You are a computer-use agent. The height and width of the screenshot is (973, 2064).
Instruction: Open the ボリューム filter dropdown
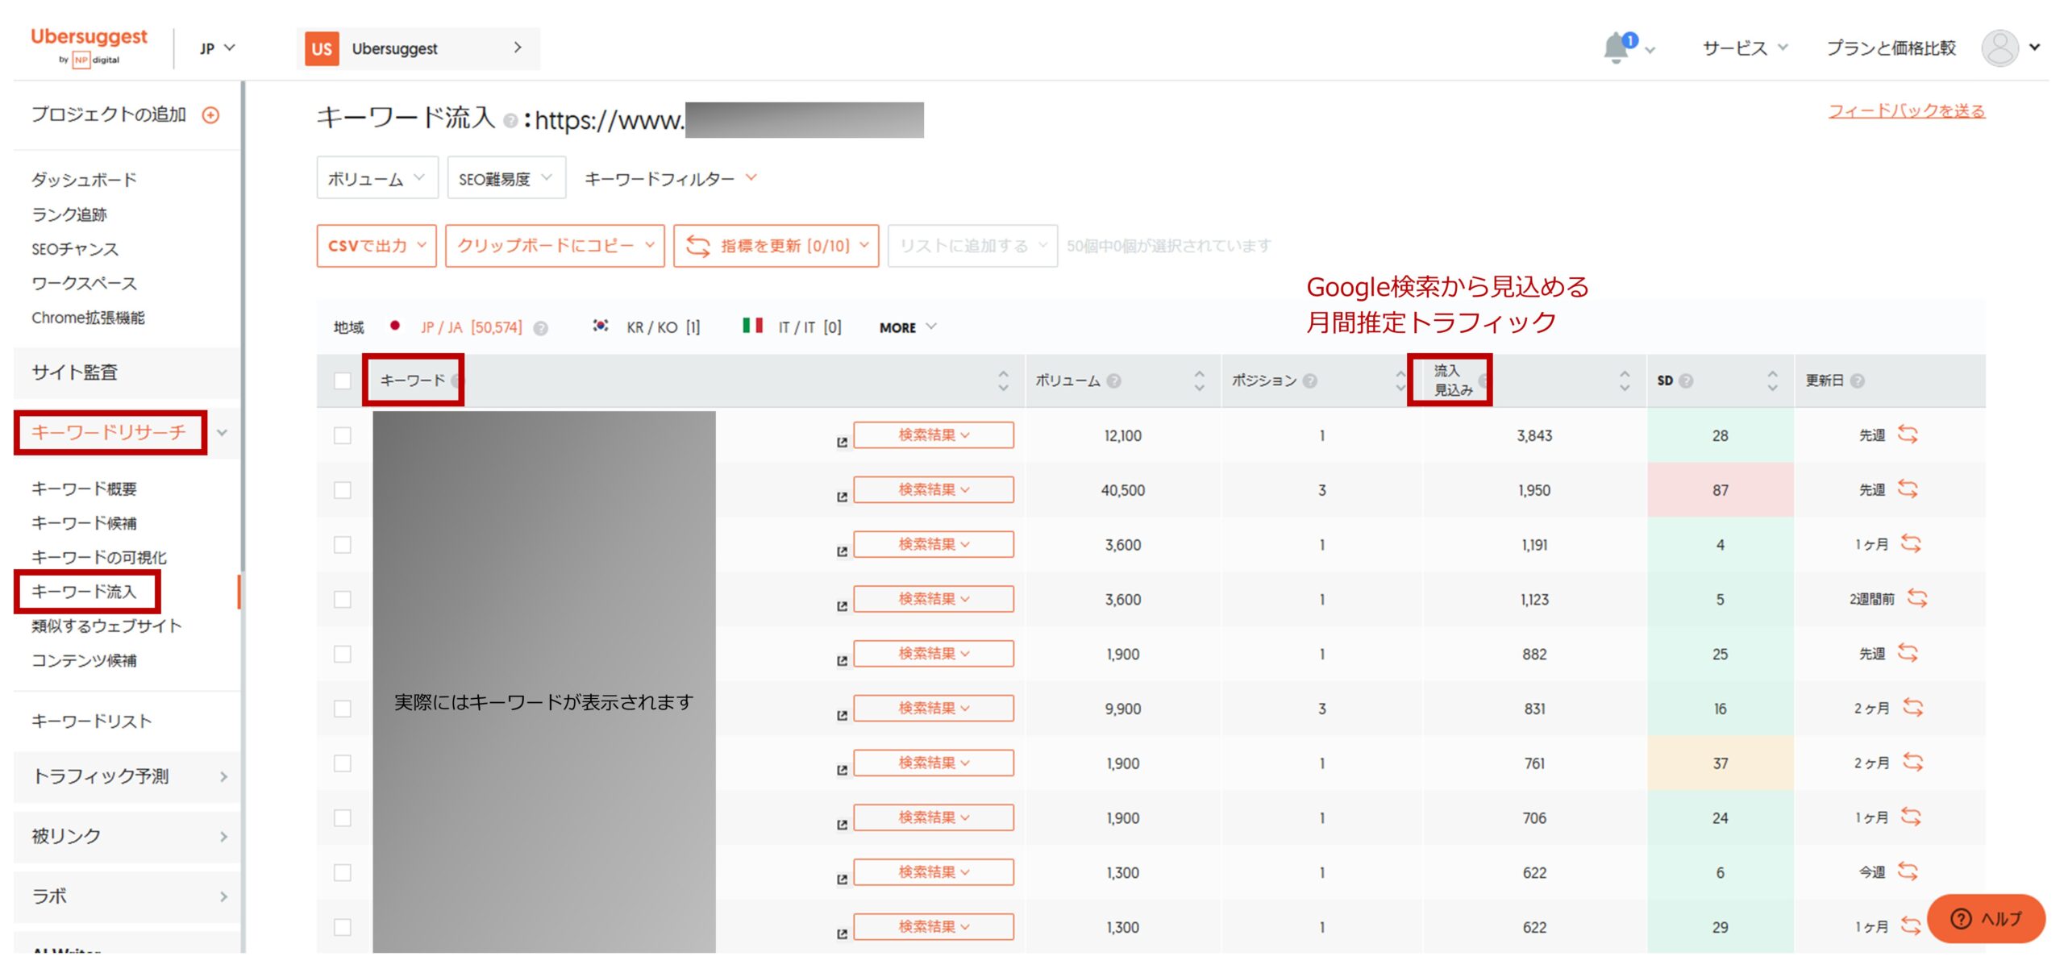coord(377,178)
